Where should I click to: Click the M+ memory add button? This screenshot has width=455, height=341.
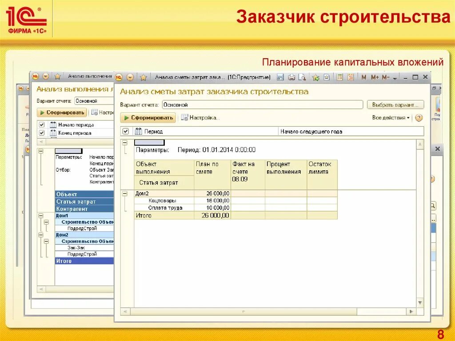coord(375,77)
